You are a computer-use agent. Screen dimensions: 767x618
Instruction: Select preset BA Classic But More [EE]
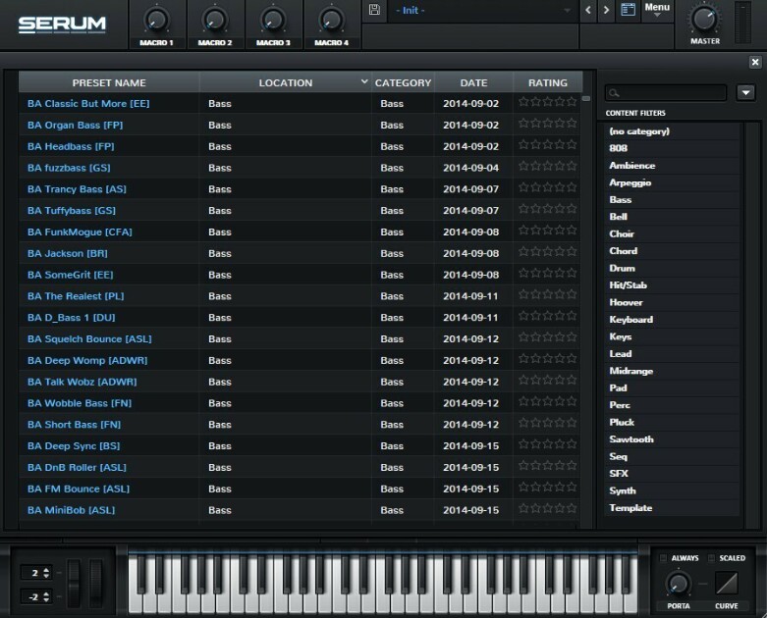pyautogui.click(x=88, y=104)
